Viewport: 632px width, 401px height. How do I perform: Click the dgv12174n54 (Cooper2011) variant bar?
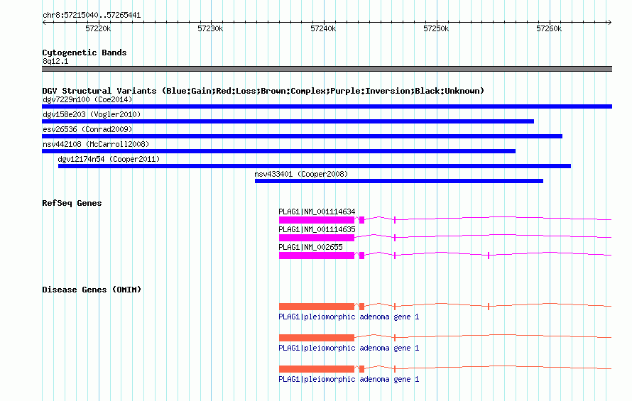(315, 166)
